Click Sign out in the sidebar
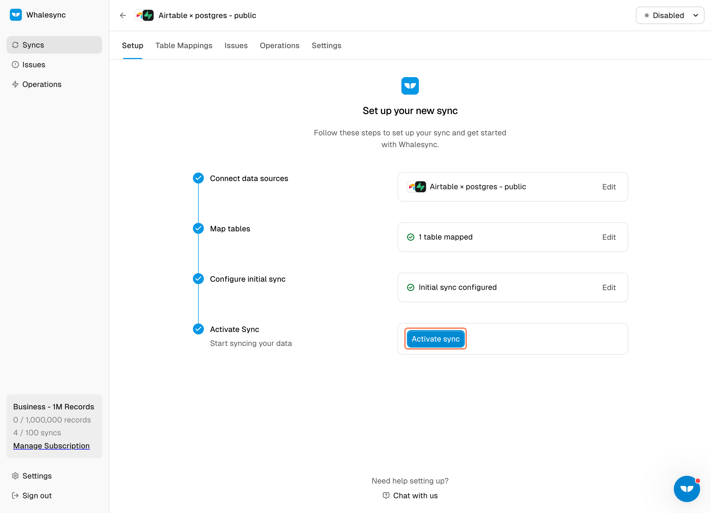This screenshot has height=513, width=711. click(54, 496)
